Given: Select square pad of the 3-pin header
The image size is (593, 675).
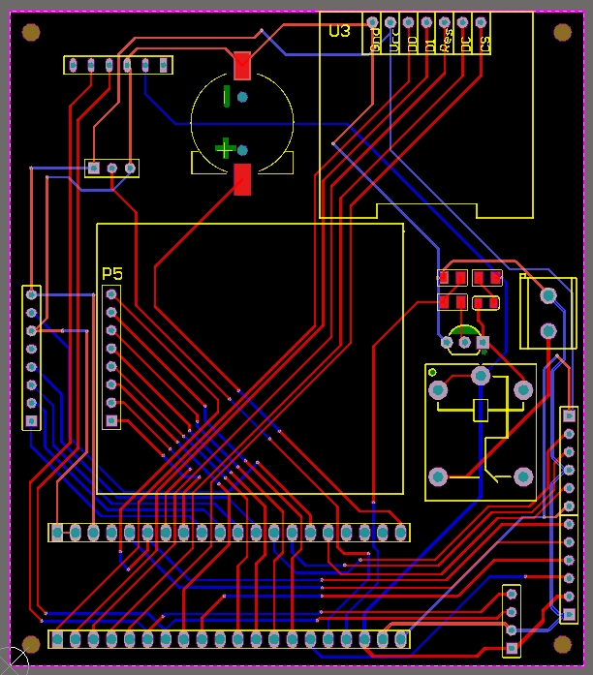Looking at the screenshot, I should (x=94, y=168).
